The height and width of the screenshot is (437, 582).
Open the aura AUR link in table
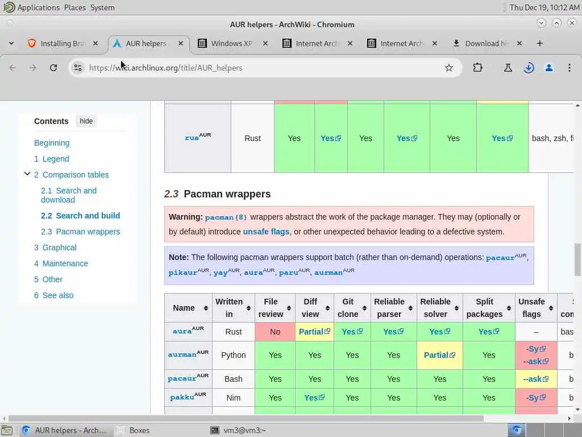(182, 331)
